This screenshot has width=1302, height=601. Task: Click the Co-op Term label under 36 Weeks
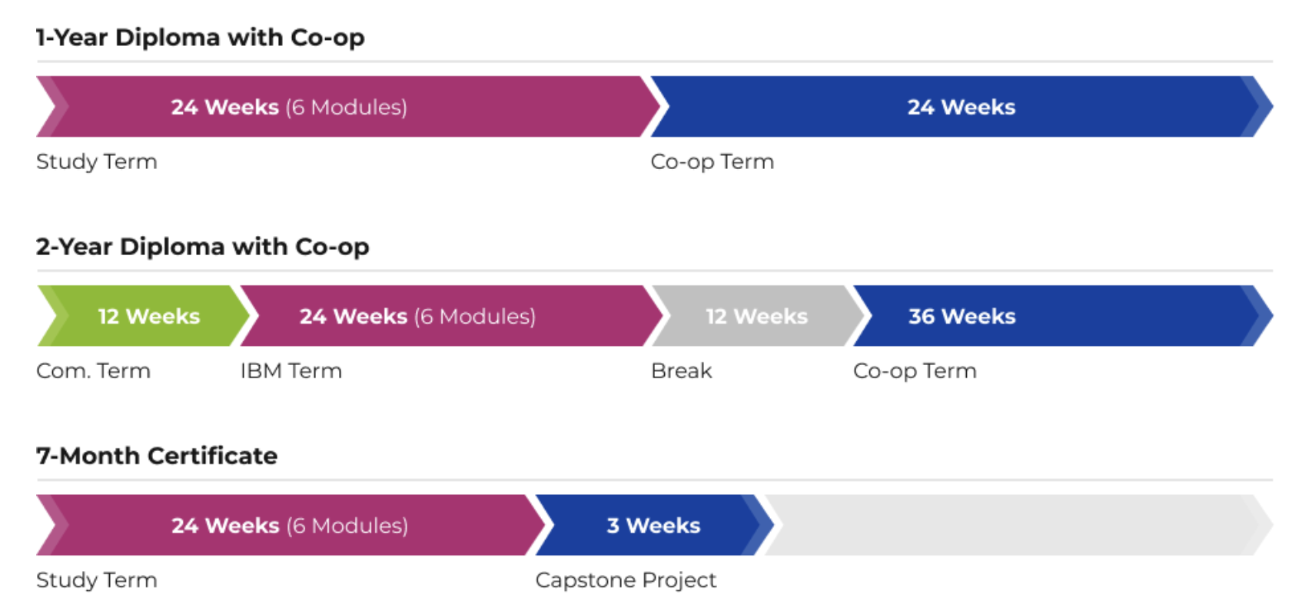coord(915,371)
